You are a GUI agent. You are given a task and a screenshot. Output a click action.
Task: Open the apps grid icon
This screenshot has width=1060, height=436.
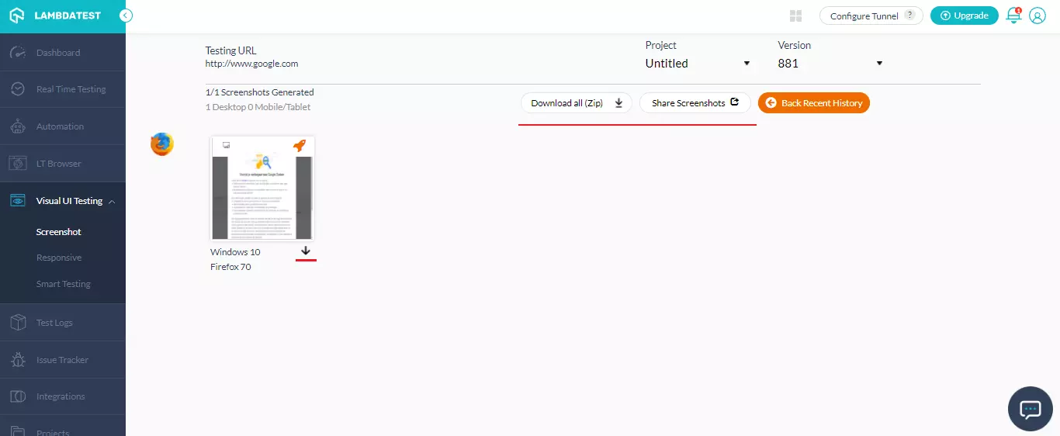(795, 16)
